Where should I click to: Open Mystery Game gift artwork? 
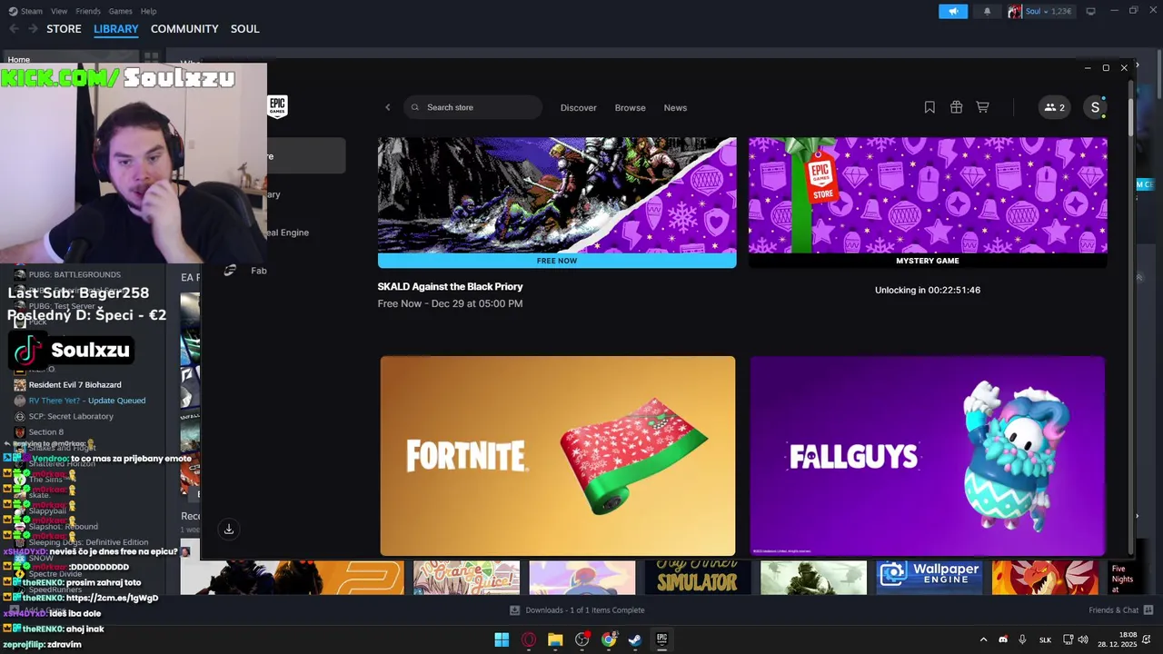928,195
